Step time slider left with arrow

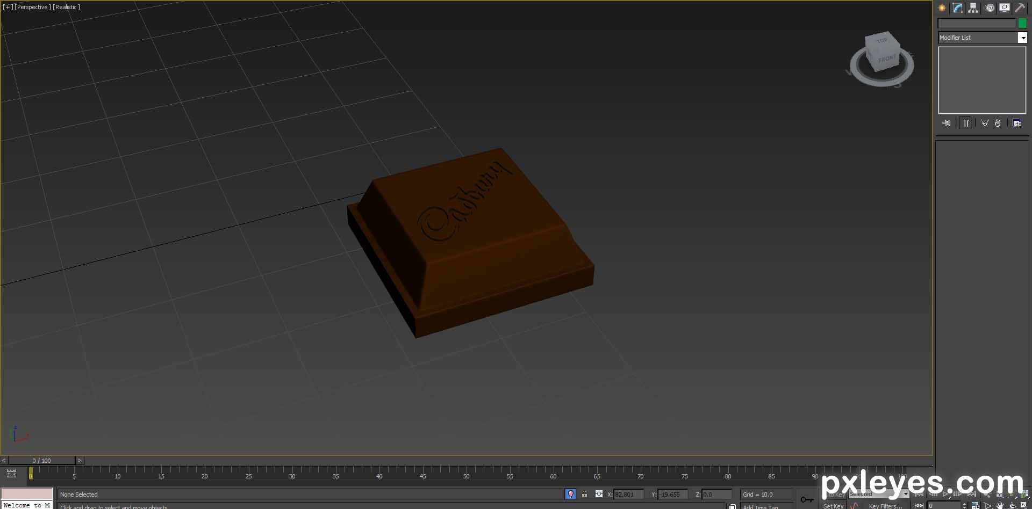pos(4,460)
